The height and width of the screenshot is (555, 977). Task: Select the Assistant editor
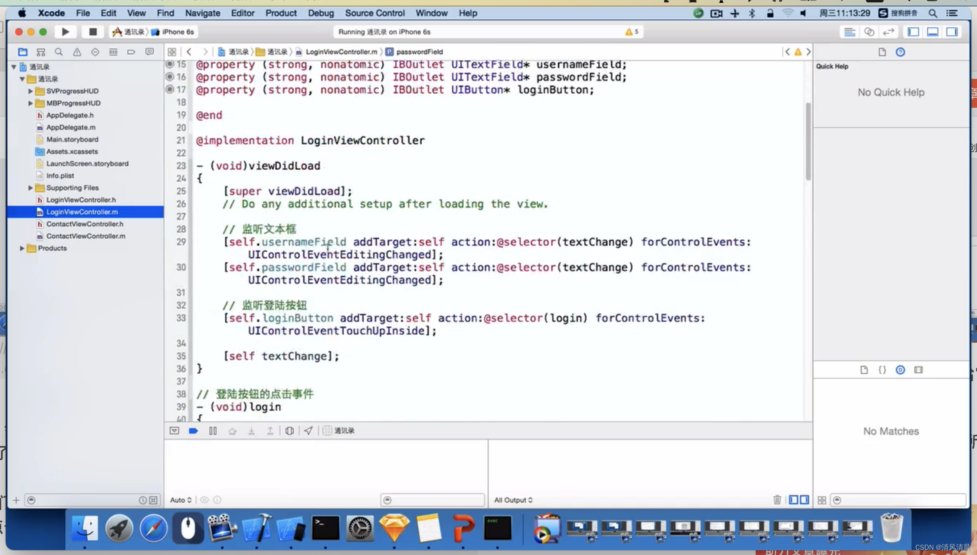869,32
